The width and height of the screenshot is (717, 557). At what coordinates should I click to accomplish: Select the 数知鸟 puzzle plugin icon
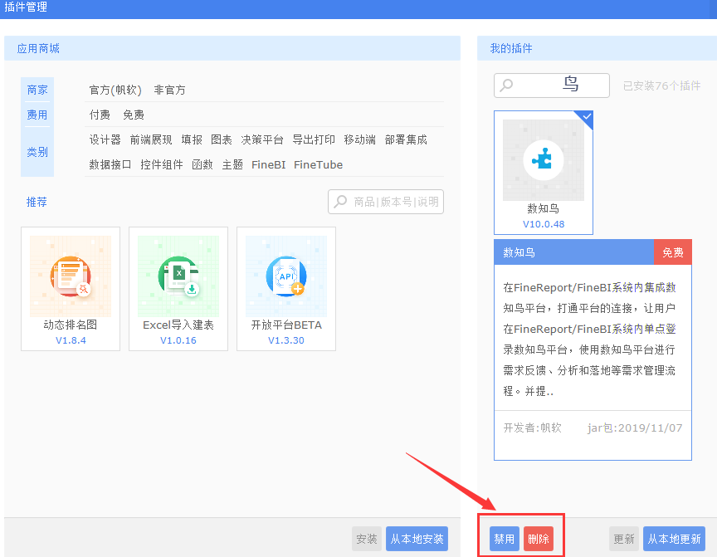coord(544,160)
